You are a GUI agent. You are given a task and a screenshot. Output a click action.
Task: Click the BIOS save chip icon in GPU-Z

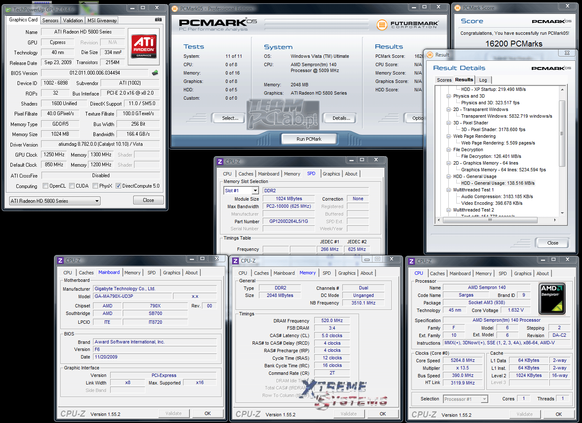pos(155,72)
